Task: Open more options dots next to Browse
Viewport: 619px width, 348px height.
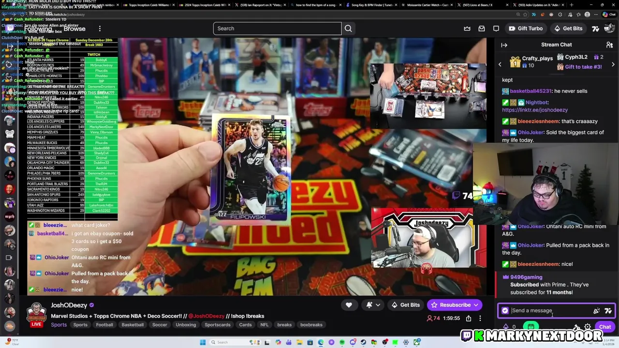Action: (100, 29)
